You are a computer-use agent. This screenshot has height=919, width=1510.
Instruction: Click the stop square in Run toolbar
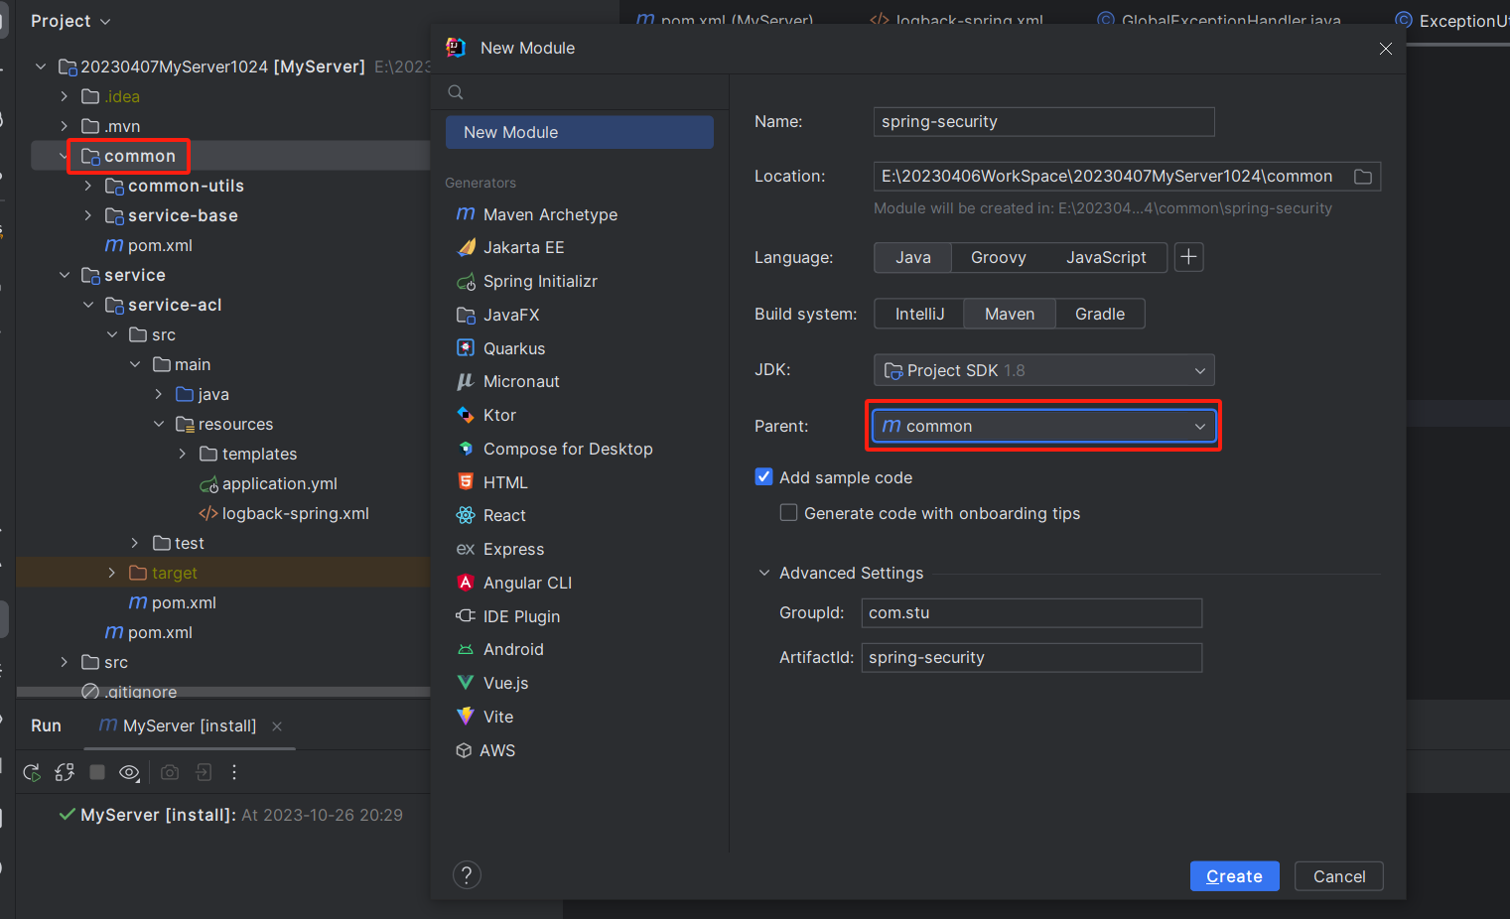point(97,772)
